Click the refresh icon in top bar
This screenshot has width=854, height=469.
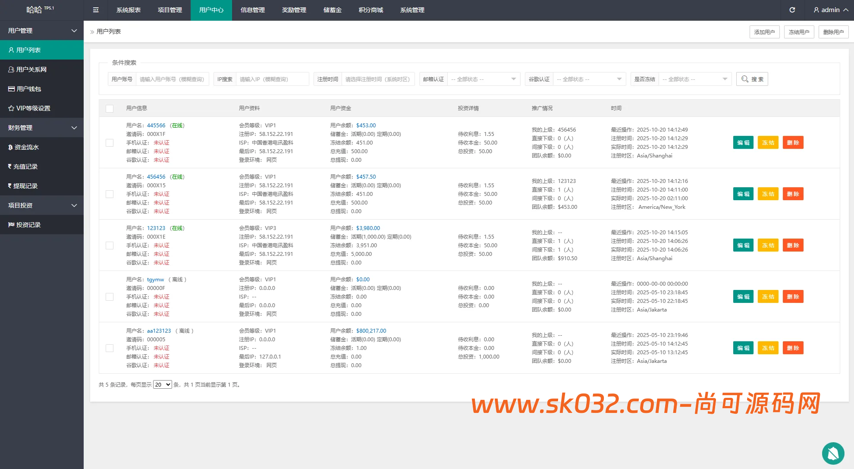[x=792, y=10]
